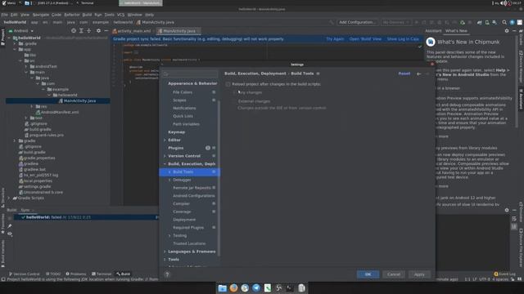
Task: Click OK in the Settings dialog
Action: pos(368,274)
